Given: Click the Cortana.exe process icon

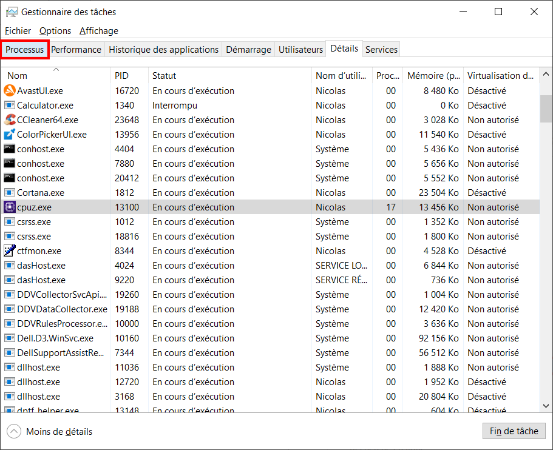Looking at the screenshot, I should click(10, 192).
